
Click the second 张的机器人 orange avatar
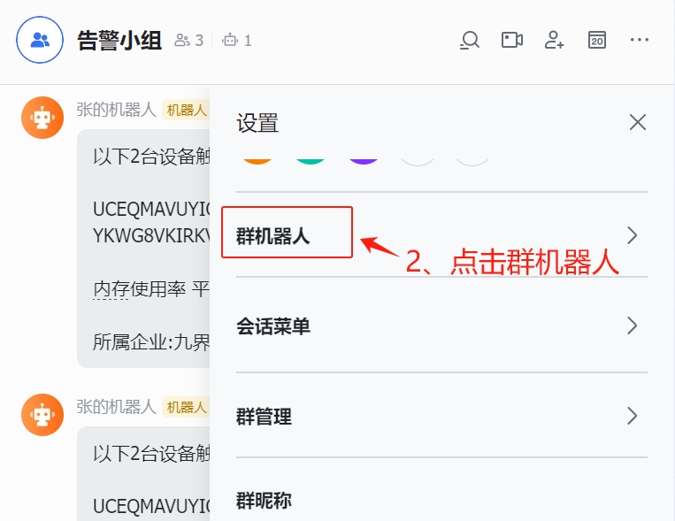click(x=42, y=415)
